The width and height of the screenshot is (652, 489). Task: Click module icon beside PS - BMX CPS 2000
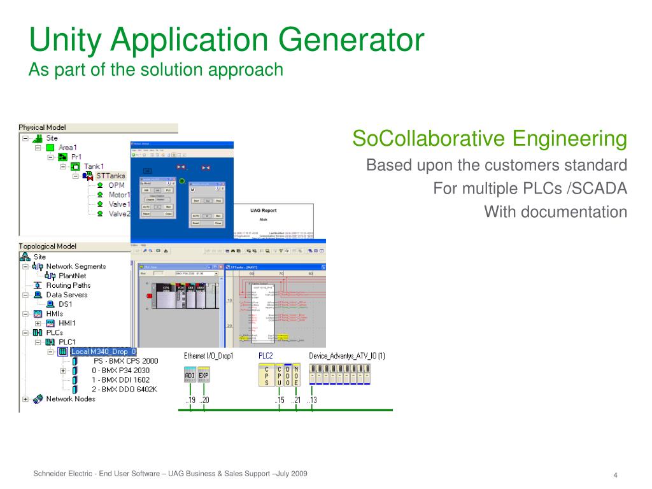(x=75, y=361)
